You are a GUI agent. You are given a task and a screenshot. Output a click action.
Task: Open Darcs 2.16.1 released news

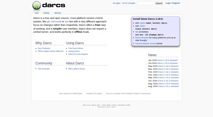pos(169,86)
